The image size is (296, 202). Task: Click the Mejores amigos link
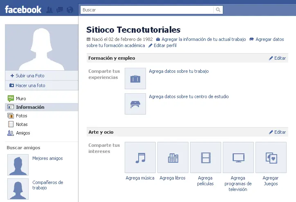(x=47, y=158)
